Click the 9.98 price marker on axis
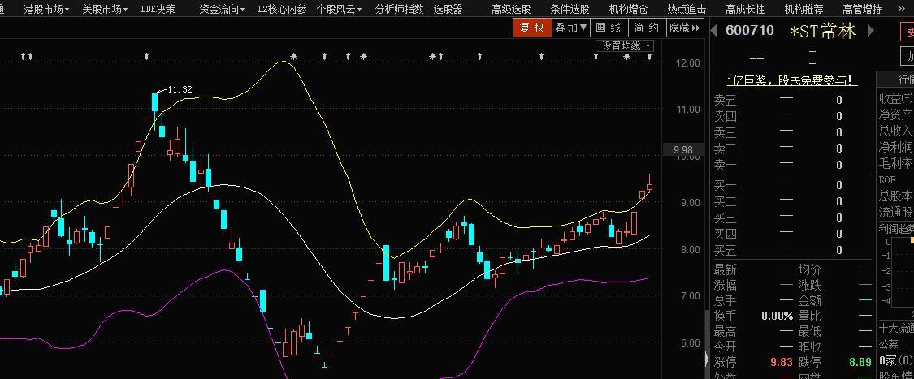This screenshot has height=379, width=914. pyautogui.click(x=682, y=149)
